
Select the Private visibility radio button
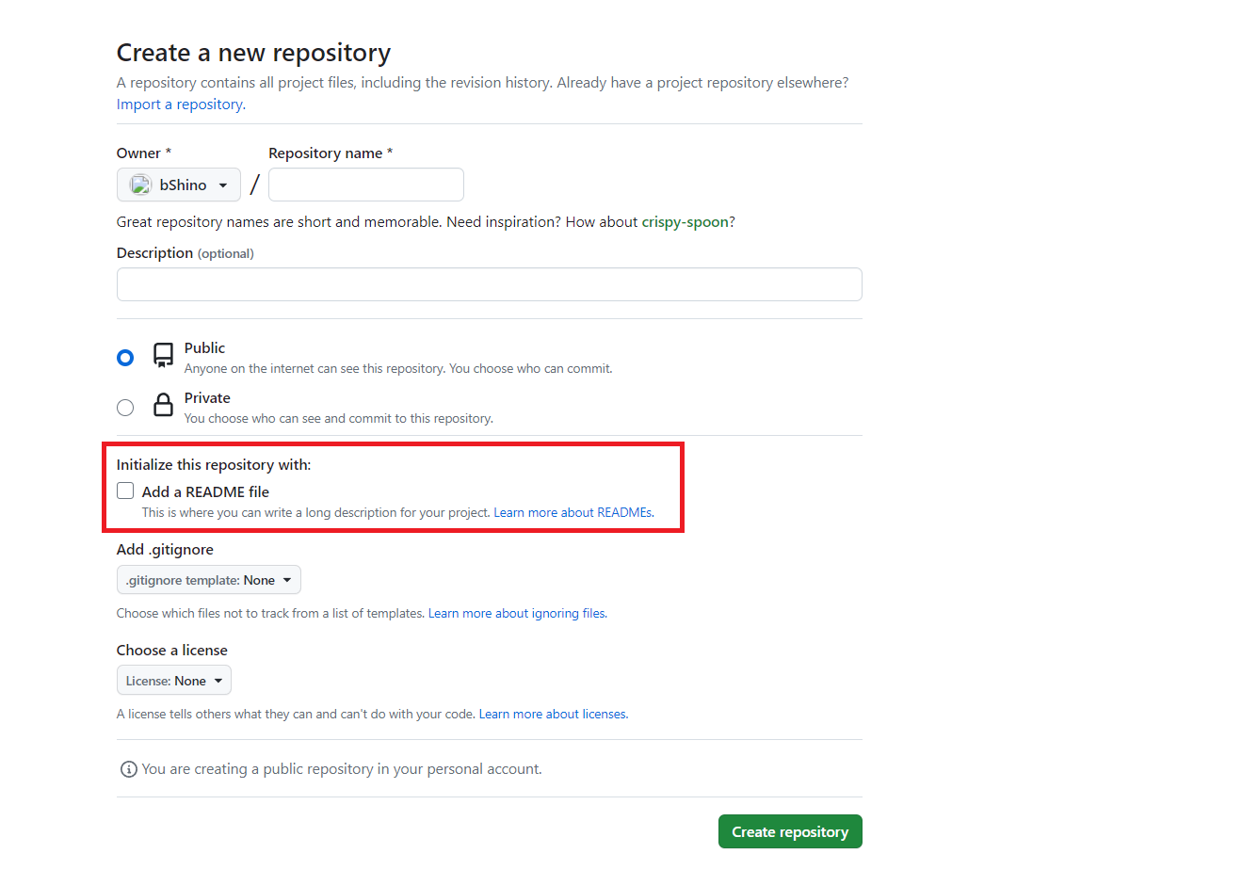(125, 408)
